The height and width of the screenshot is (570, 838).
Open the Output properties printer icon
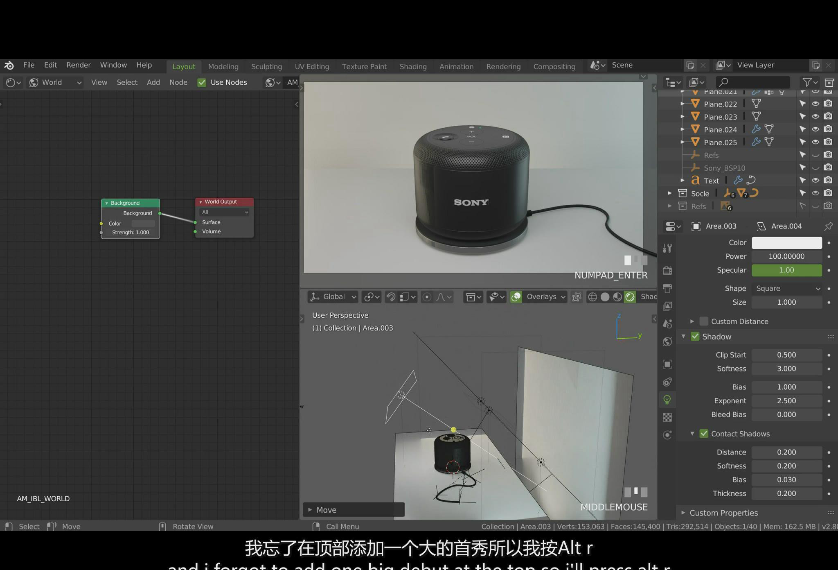pos(667,288)
